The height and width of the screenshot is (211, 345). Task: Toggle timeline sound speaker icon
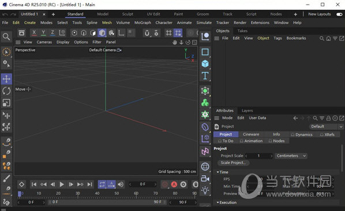[x=121, y=184]
